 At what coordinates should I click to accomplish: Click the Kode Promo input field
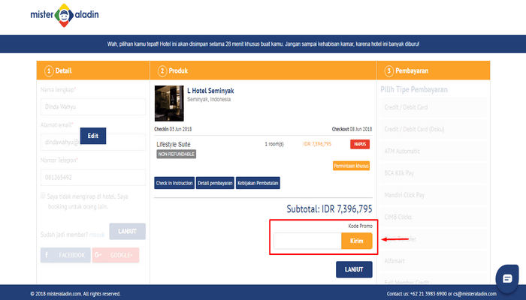(307, 241)
